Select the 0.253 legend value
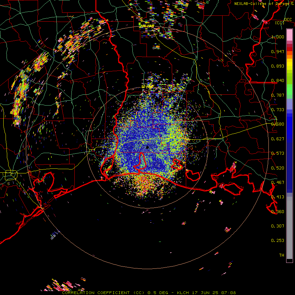The height and width of the screenshot is (295, 295). point(278,241)
